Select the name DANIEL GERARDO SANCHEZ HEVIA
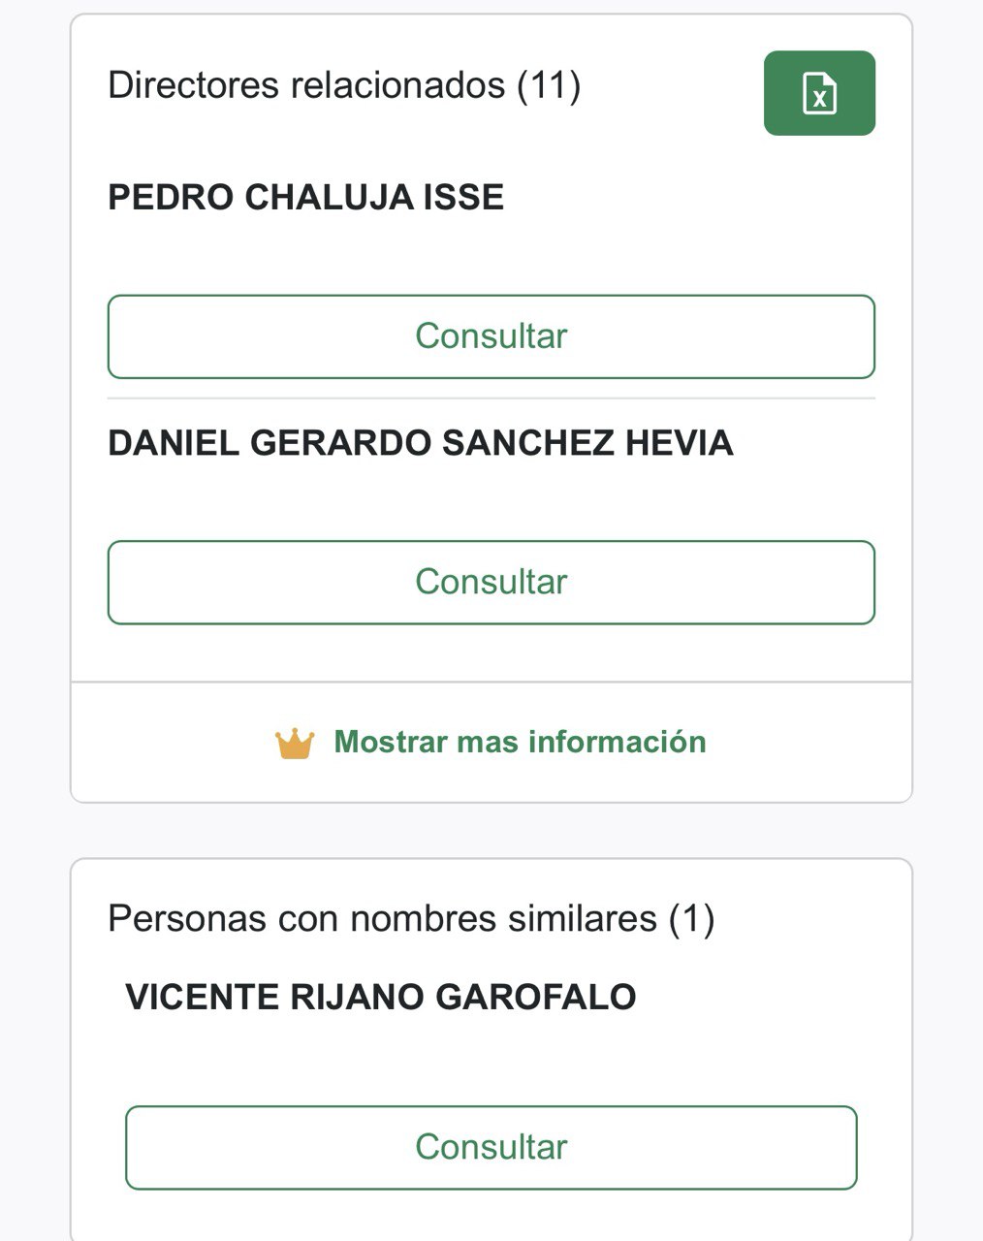Image resolution: width=983 pixels, height=1241 pixels. (421, 443)
